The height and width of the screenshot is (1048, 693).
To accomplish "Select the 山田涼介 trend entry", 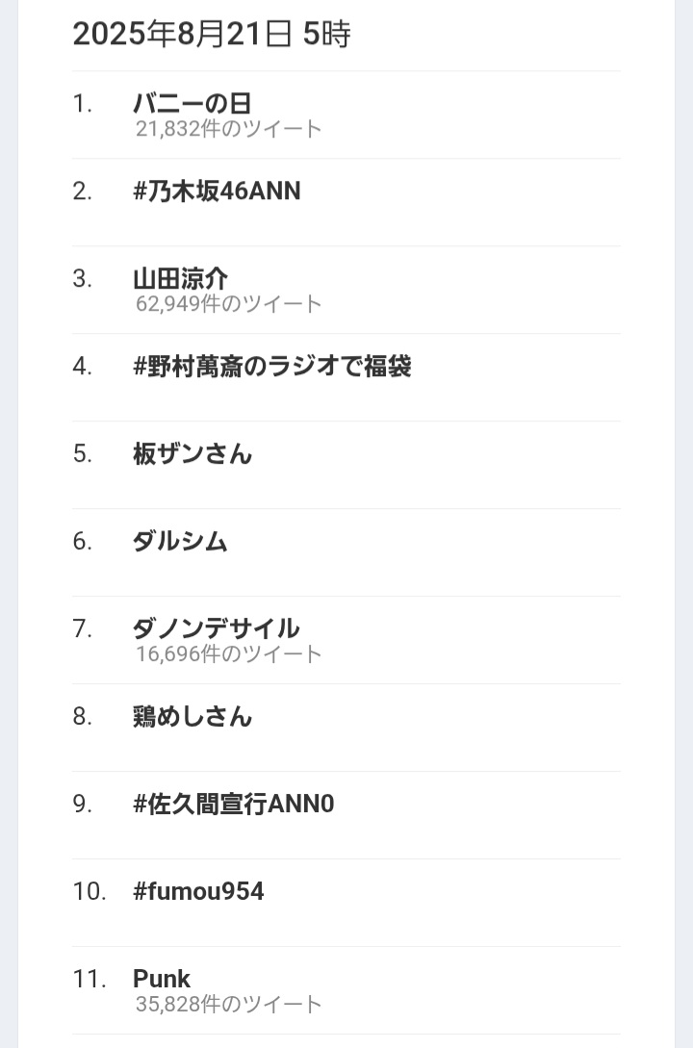I will (180, 279).
